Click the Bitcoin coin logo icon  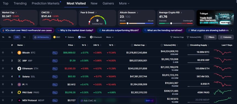click(19, 53)
